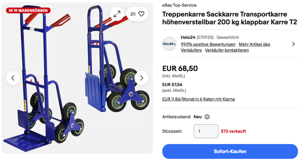The image size is (302, 160).
Task: Click Verkäufer kontaktieren link
Action: [x=227, y=50]
